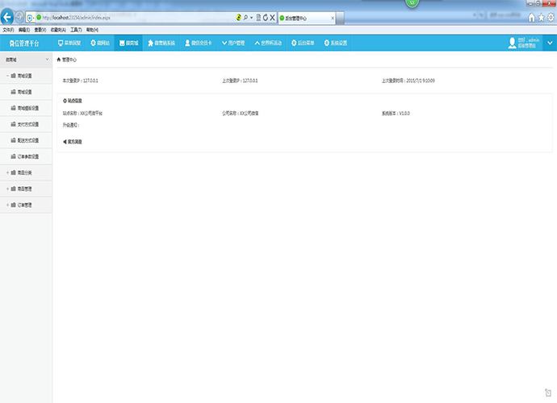Click the refresh icon in address bar
Viewport: 557px width, 403px height.
(x=265, y=17)
